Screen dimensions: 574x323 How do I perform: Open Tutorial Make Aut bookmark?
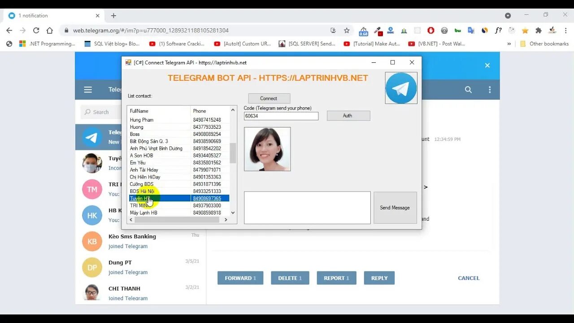372,44
